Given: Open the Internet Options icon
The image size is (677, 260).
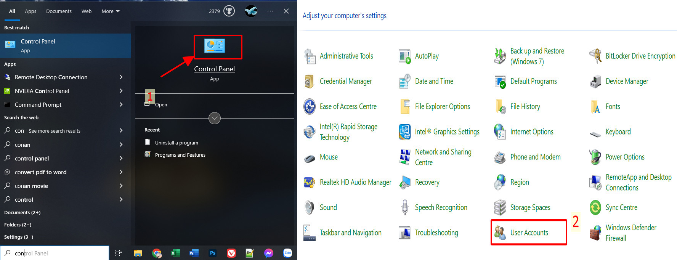Looking at the screenshot, I should pos(500,132).
